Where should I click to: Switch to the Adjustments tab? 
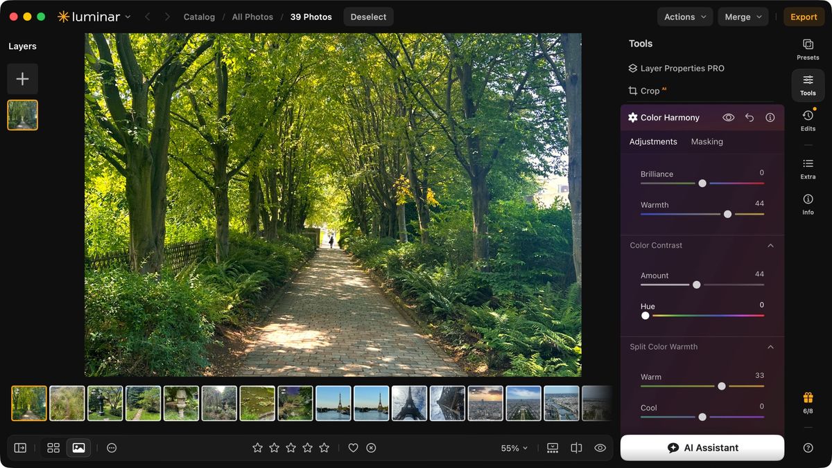pyautogui.click(x=653, y=142)
